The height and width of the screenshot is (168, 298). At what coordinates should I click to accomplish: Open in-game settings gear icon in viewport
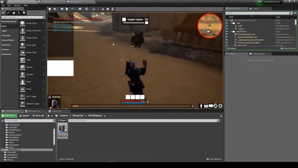coord(220,106)
